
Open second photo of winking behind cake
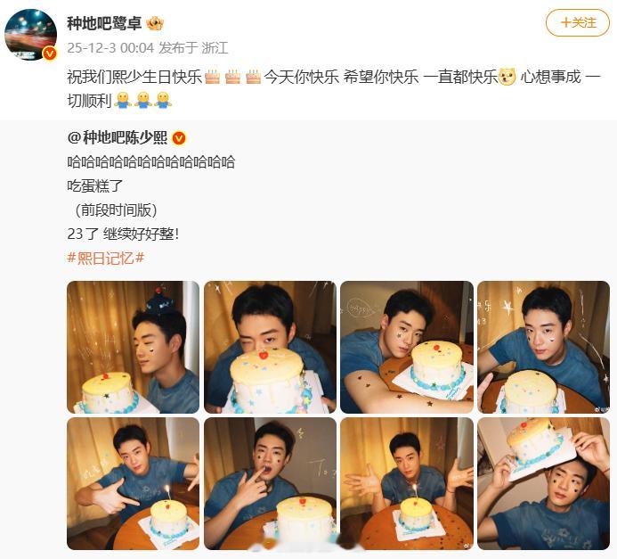[x=270, y=347]
